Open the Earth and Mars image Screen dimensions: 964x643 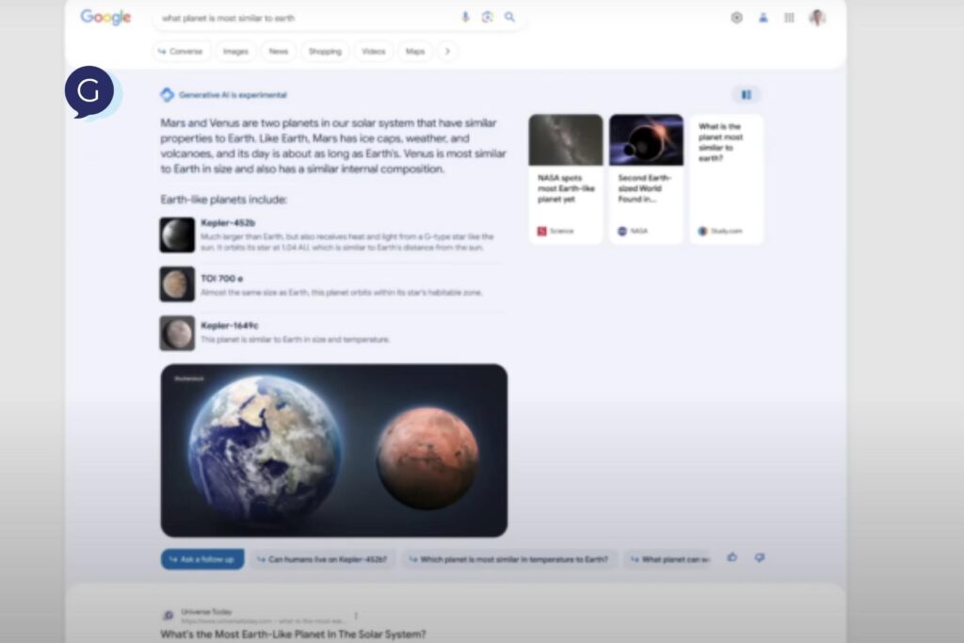pyautogui.click(x=334, y=451)
